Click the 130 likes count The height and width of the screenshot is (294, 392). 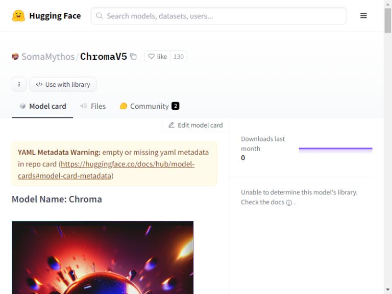179,57
